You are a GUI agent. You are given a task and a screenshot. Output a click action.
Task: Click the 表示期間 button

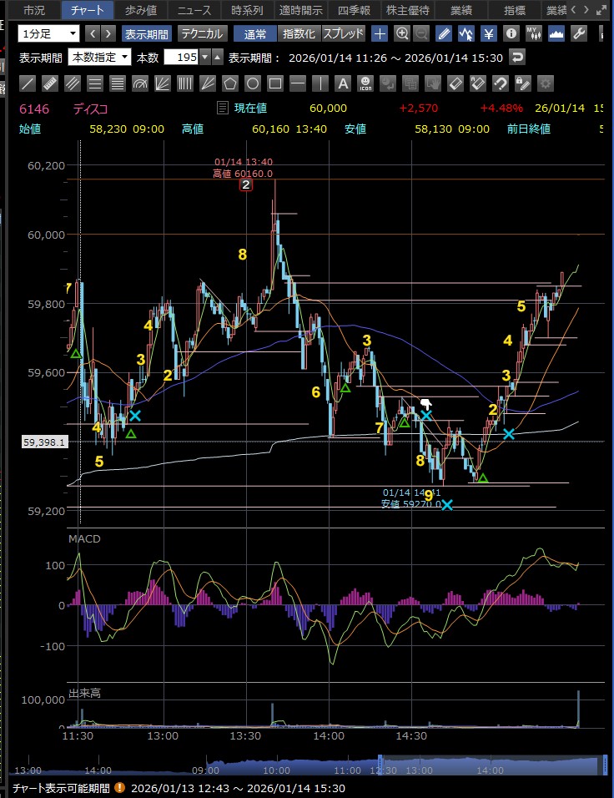147,34
